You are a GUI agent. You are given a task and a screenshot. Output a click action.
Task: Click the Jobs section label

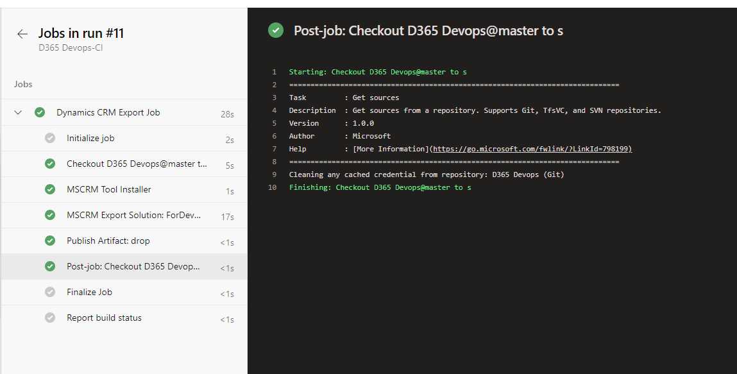coord(23,84)
